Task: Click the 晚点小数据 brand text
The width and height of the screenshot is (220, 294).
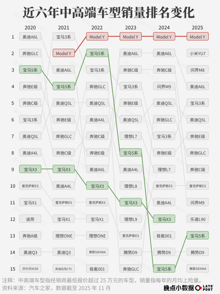Action: point(179,288)
